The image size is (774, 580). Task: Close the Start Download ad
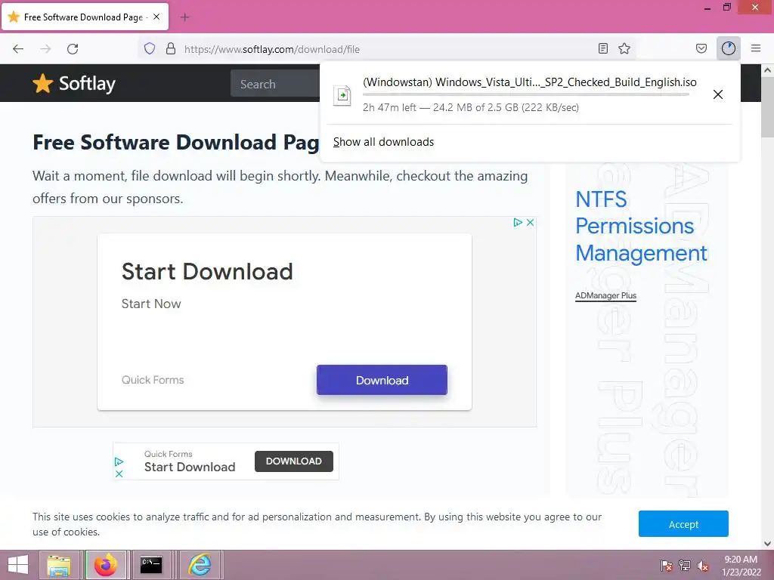click(530, 223)
